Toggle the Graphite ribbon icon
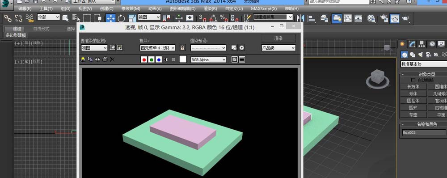The width and height of the screenshot is (447, 178). (337, 18)
